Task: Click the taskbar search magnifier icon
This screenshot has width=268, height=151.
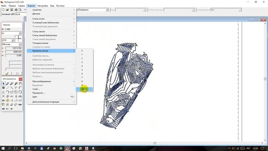Action: click(x=9, y=148)
